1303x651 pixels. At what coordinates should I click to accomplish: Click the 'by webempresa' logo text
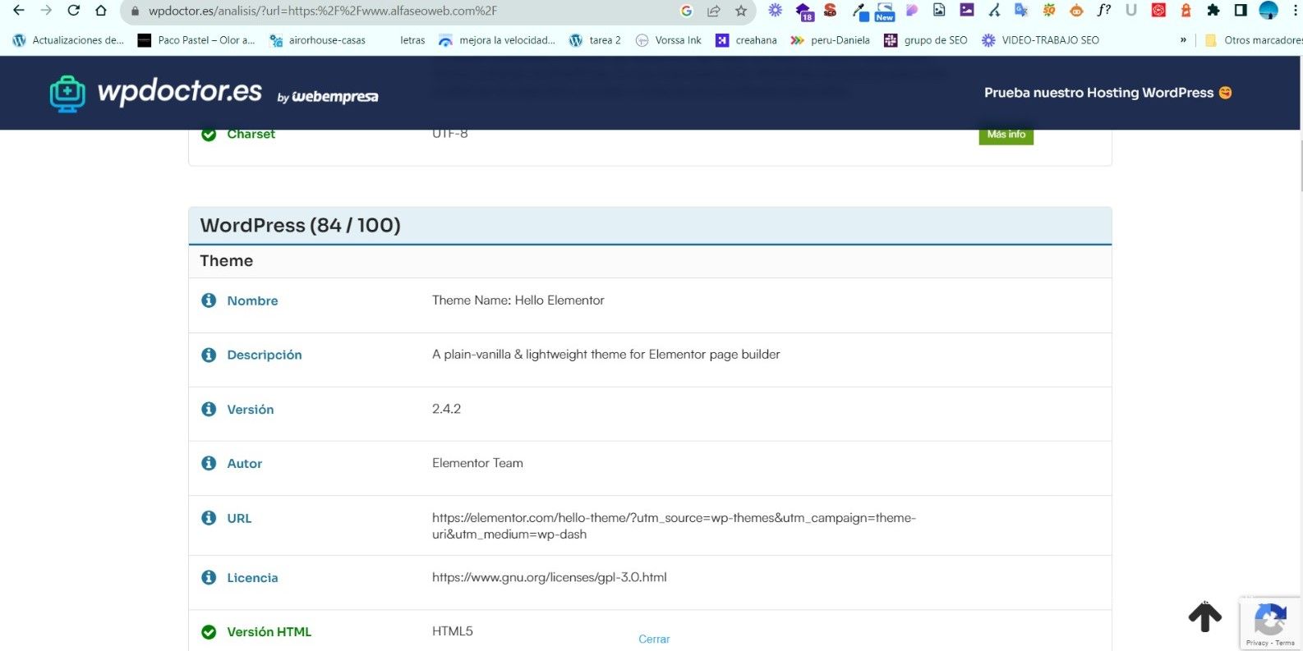328,97
